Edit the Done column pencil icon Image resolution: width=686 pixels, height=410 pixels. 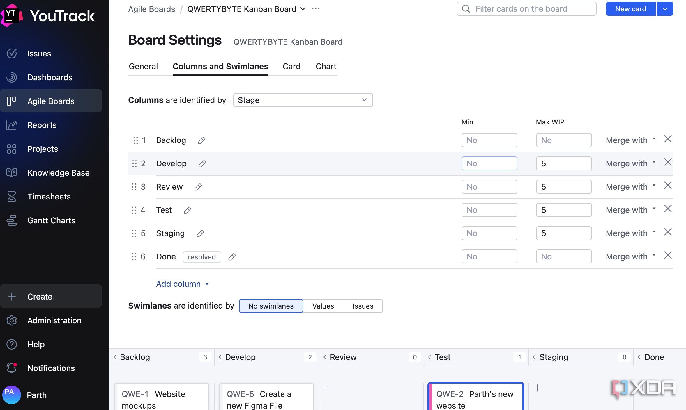(x=232, y=257)
